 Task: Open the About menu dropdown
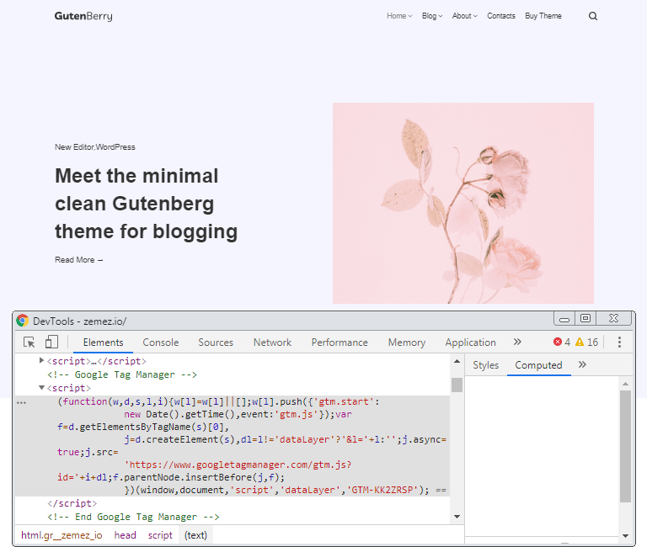point(465,16)
